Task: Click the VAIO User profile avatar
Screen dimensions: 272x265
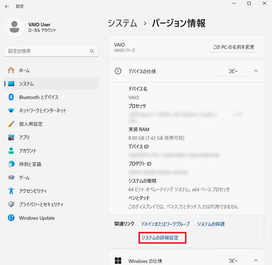Action: click(x=14, y=27)
